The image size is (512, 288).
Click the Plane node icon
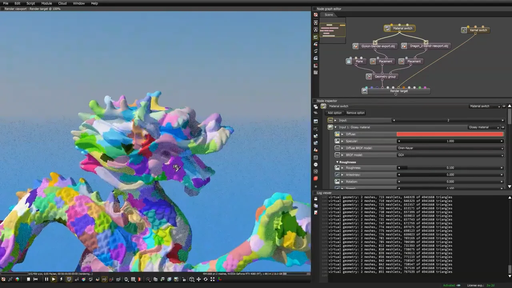tap(349, 61)
